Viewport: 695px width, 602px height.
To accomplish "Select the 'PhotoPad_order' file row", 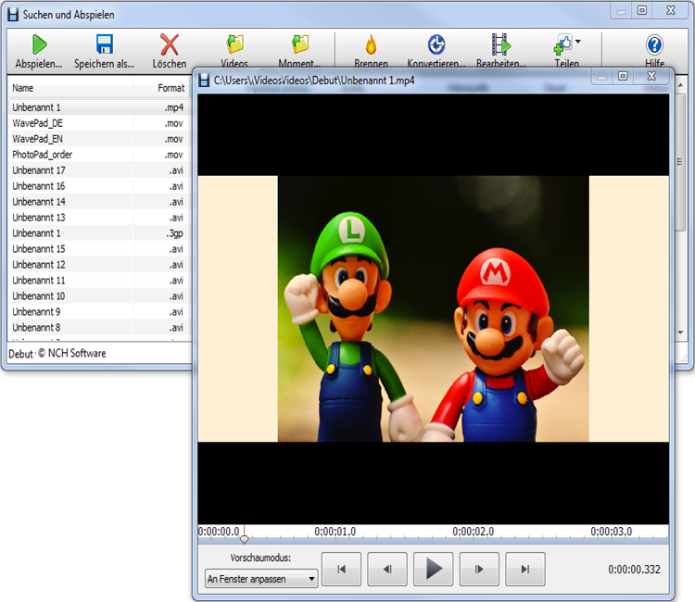I will pyautogui.click(x=99, y=155).
